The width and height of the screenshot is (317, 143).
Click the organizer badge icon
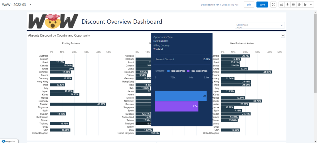(9, 141)
